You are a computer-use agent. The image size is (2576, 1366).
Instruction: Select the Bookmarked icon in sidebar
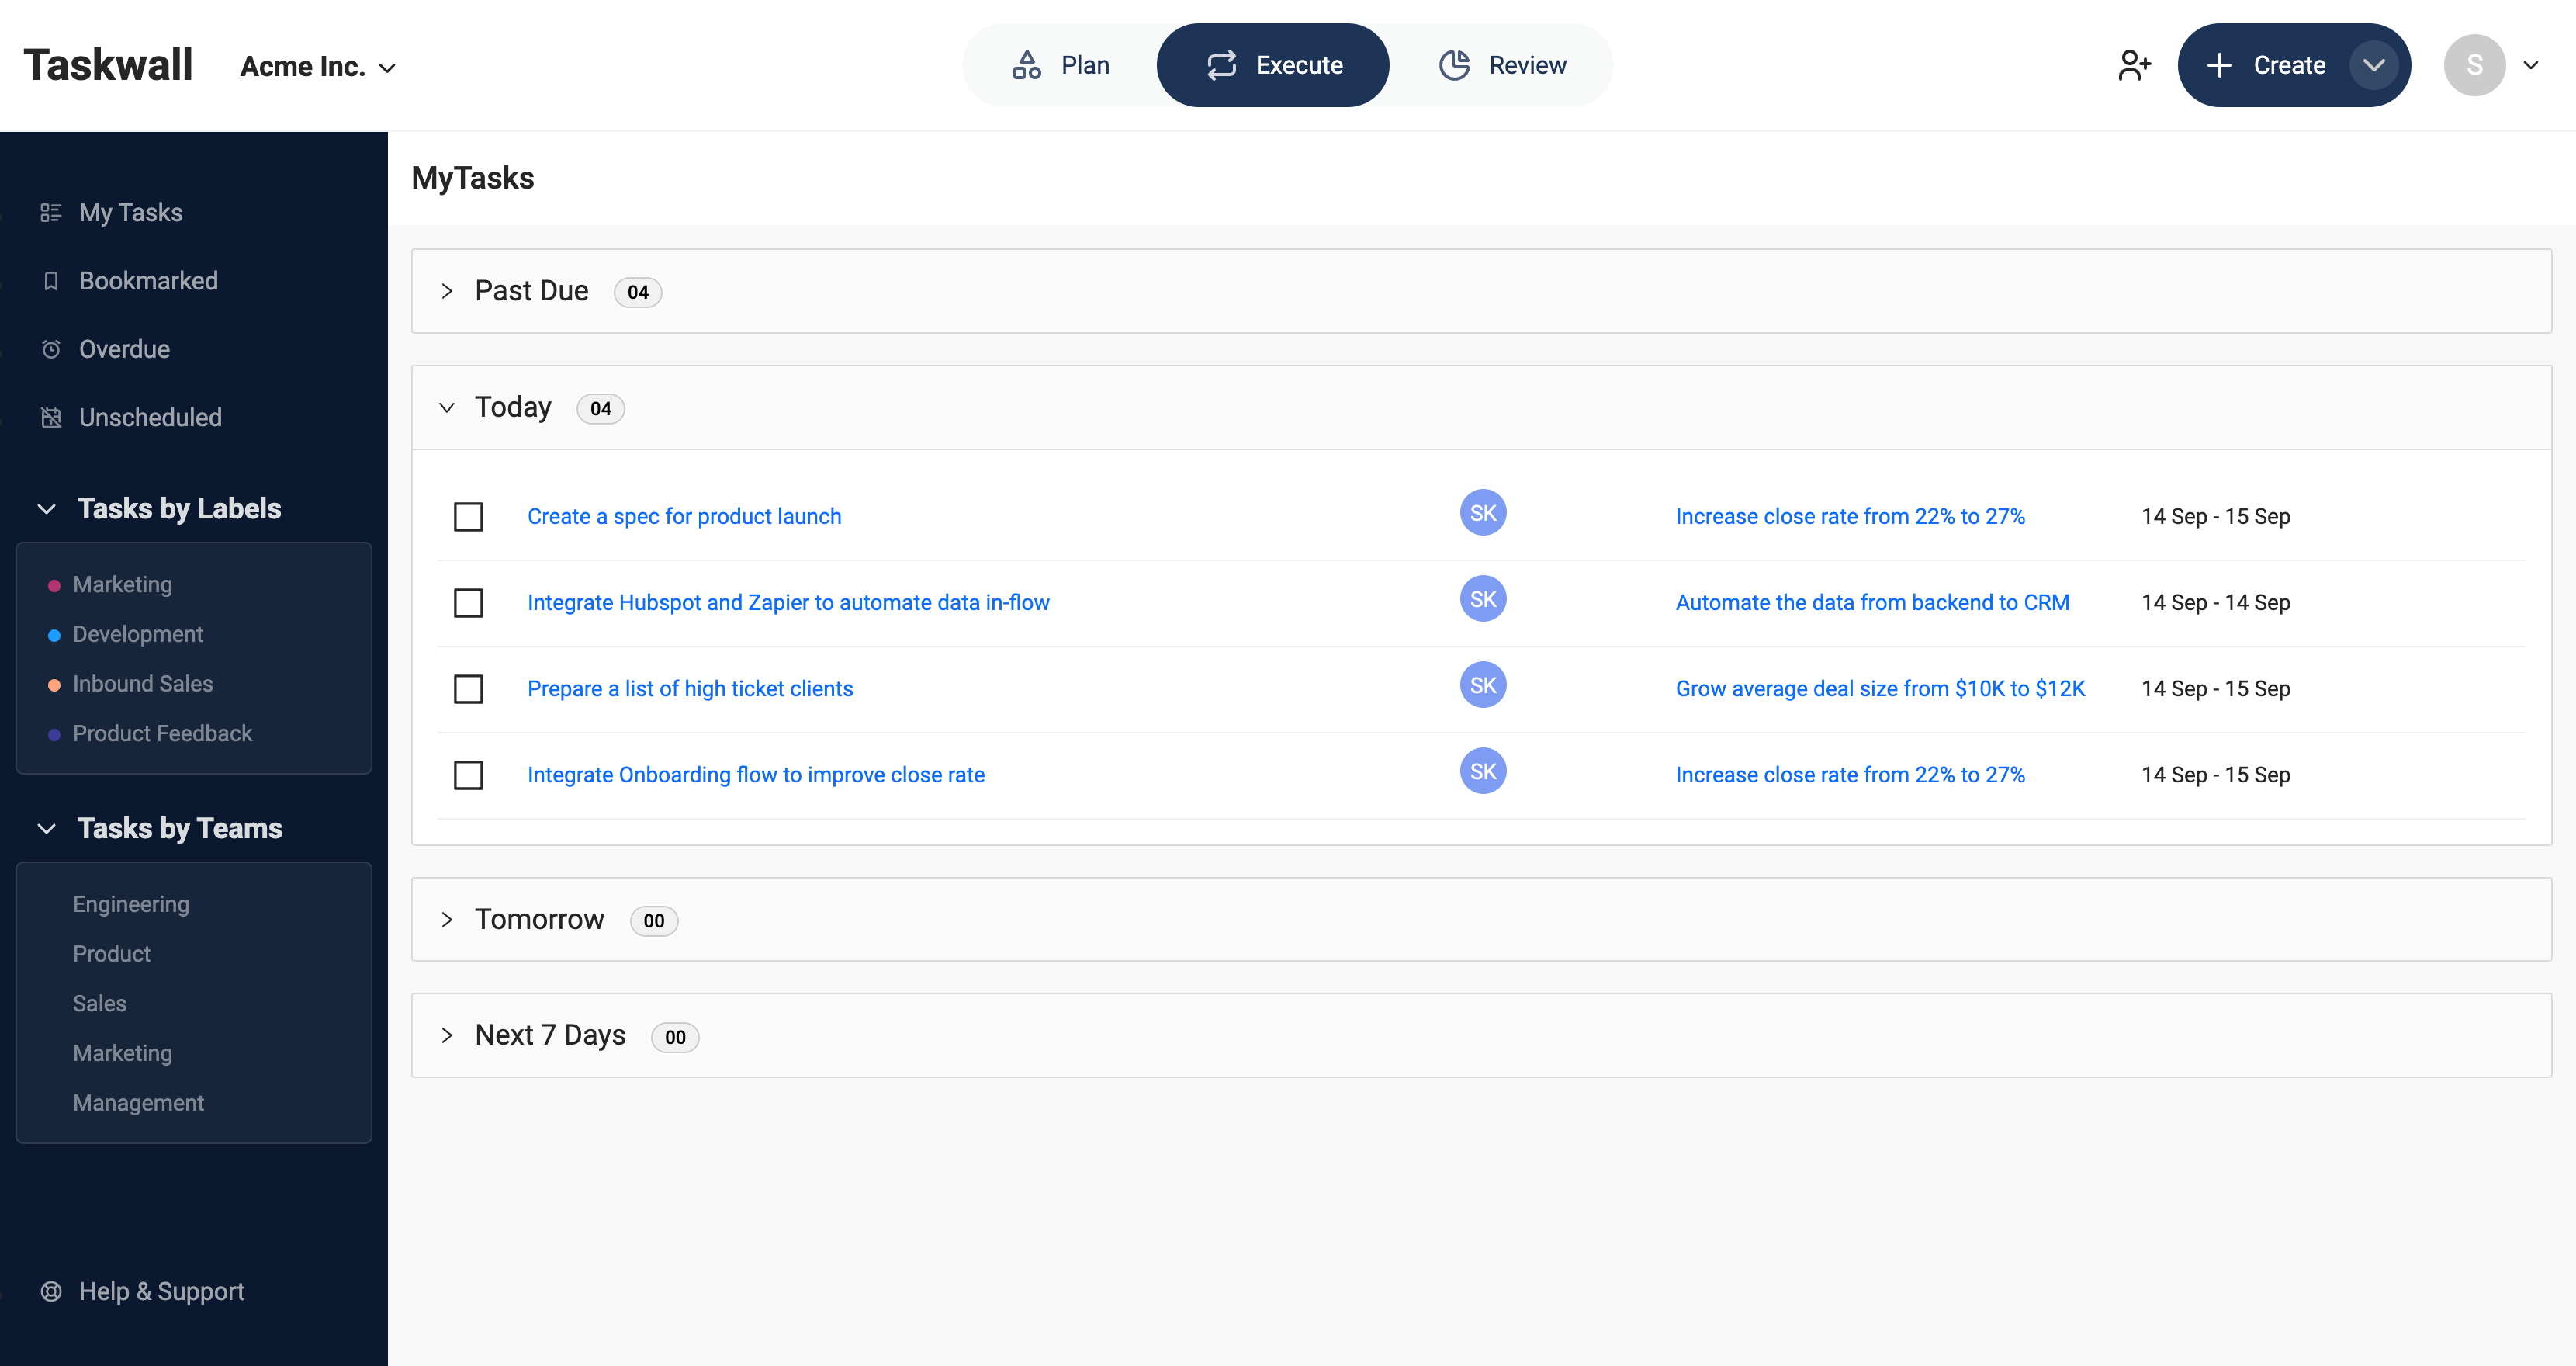click(51, 280)
